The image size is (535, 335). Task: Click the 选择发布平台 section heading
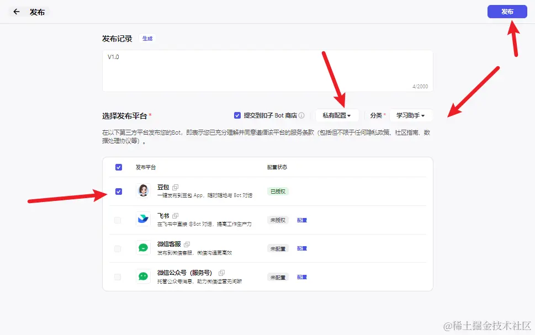(x=125, y=116)
